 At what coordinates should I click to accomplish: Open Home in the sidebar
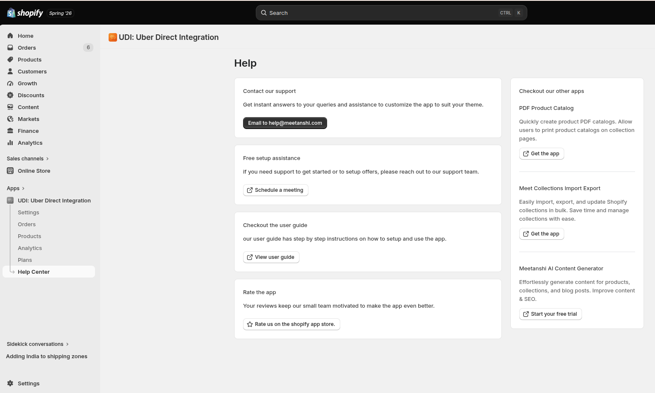tap(49, 36)
